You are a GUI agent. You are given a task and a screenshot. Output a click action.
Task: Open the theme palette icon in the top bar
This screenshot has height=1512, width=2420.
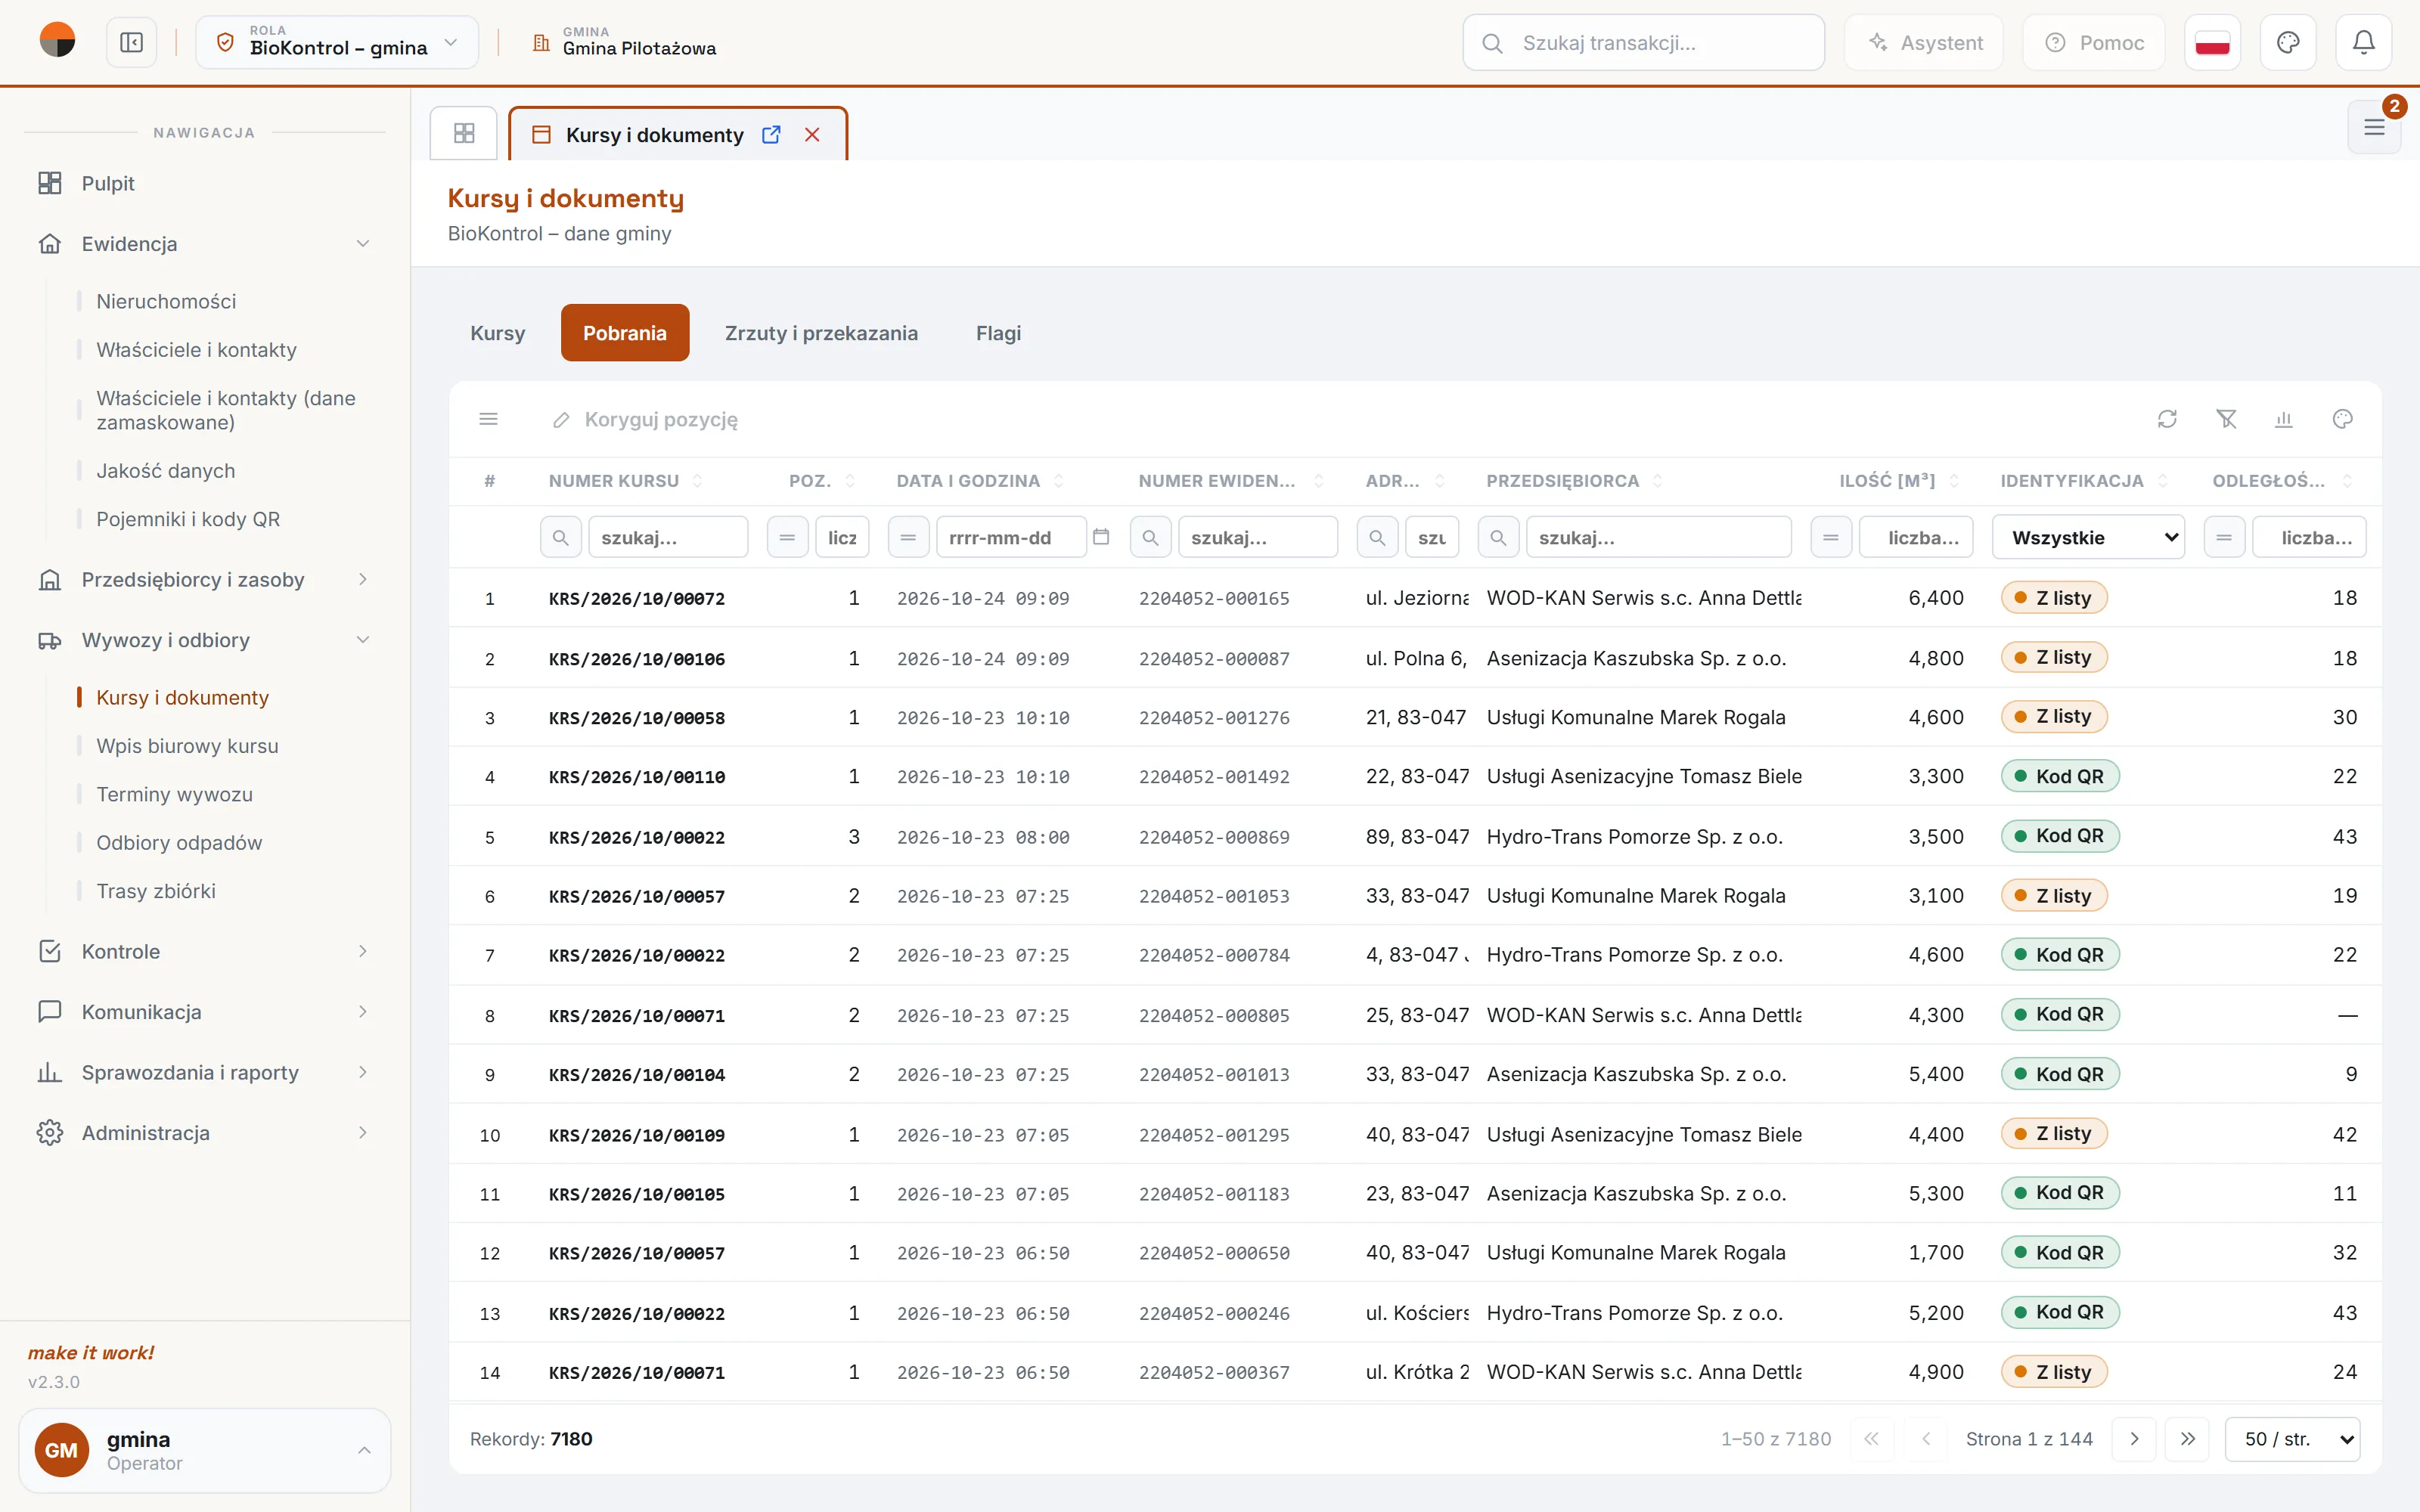tap(2288, 43)
